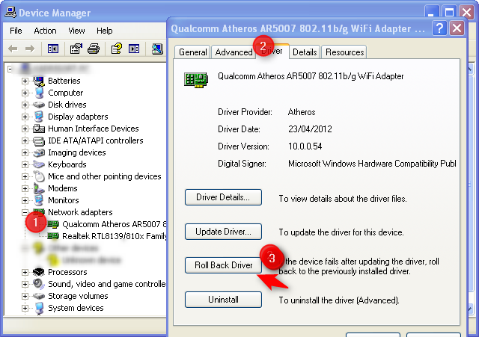Click the Driver Details button
Viewport: 479px width, 337px height.
coord(223,197)
